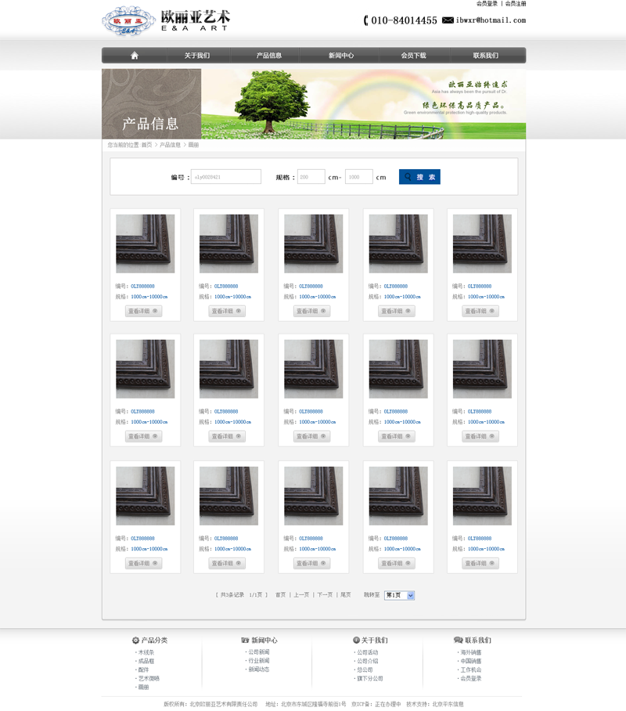This screenshot has height=711, width=626.
Task: Click the 关于我们 icon in footer
Action: 356,641
